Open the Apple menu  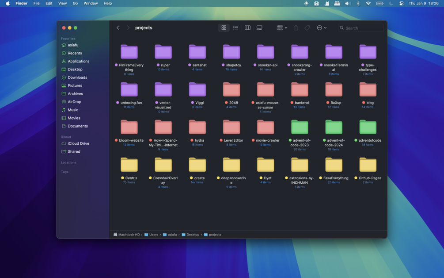point(8,4)
